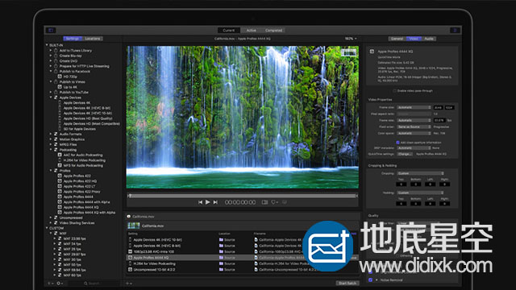Screen dimensions: 516x290
Task: Click the Change QuickTime settings button
Action: 405,154
